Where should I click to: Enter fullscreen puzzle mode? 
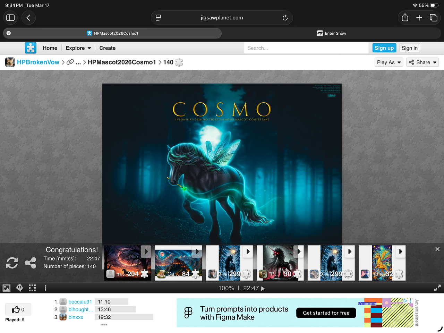coord(437,288)
